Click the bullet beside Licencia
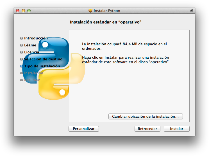Viewport: 209px width, 156px height. pos(21,52)
